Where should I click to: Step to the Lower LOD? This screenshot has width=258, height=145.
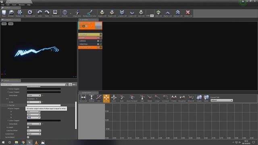[132, 13]
